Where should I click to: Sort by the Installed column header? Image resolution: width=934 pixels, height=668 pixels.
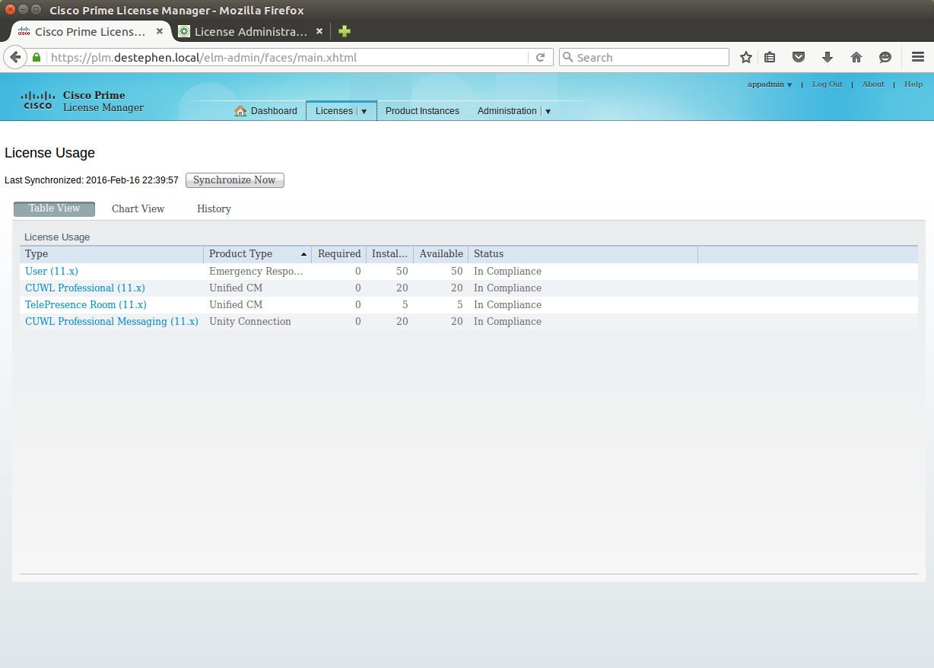click(389, 254)
